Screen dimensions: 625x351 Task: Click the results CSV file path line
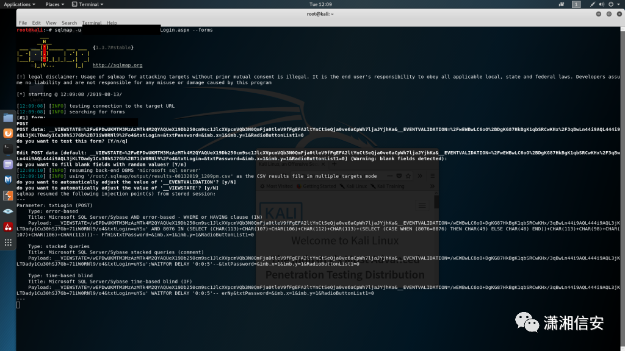pyautogui.click(x=197, y=176)
